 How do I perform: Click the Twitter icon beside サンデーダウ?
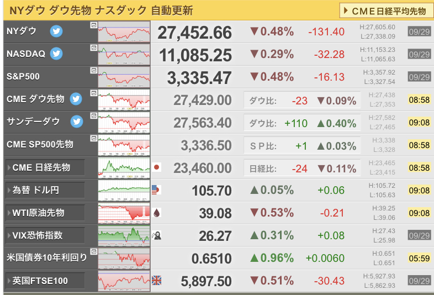click(76, 122)
